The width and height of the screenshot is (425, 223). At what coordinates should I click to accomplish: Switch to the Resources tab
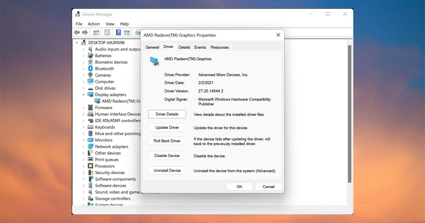pyautogui.click(x=220, y=47)
